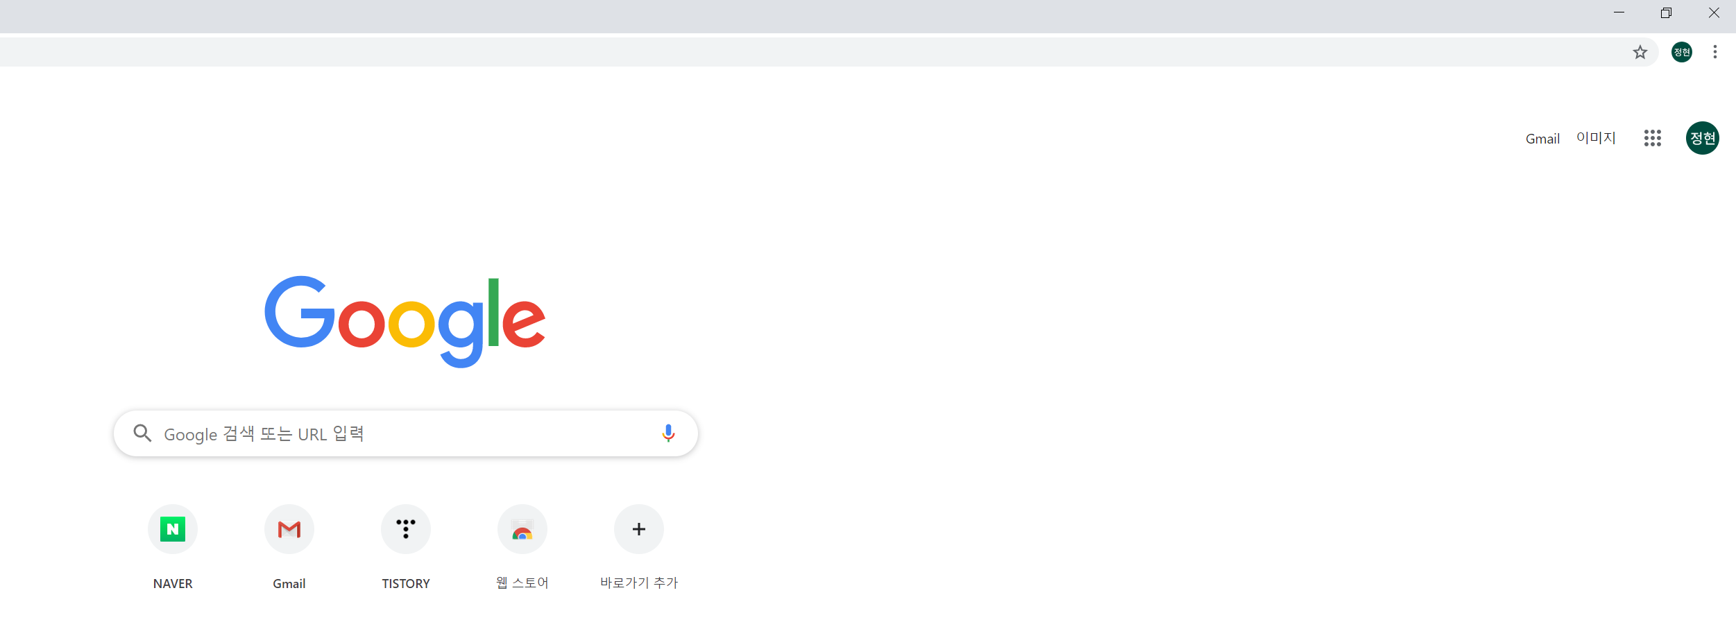Open Chrome's three-dot menu
Screen dimensions: 1736x638
click(1714, 52)
